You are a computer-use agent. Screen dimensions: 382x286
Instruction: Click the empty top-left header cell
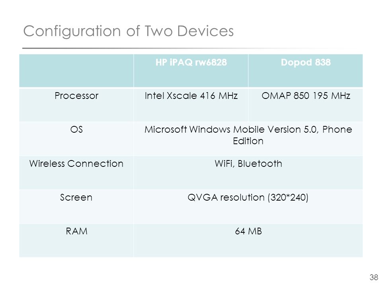pos(76,71)
